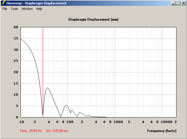
Task: Click the 20 label on the displacement axis
Action: pyautogui.click(x=16, y=72)
